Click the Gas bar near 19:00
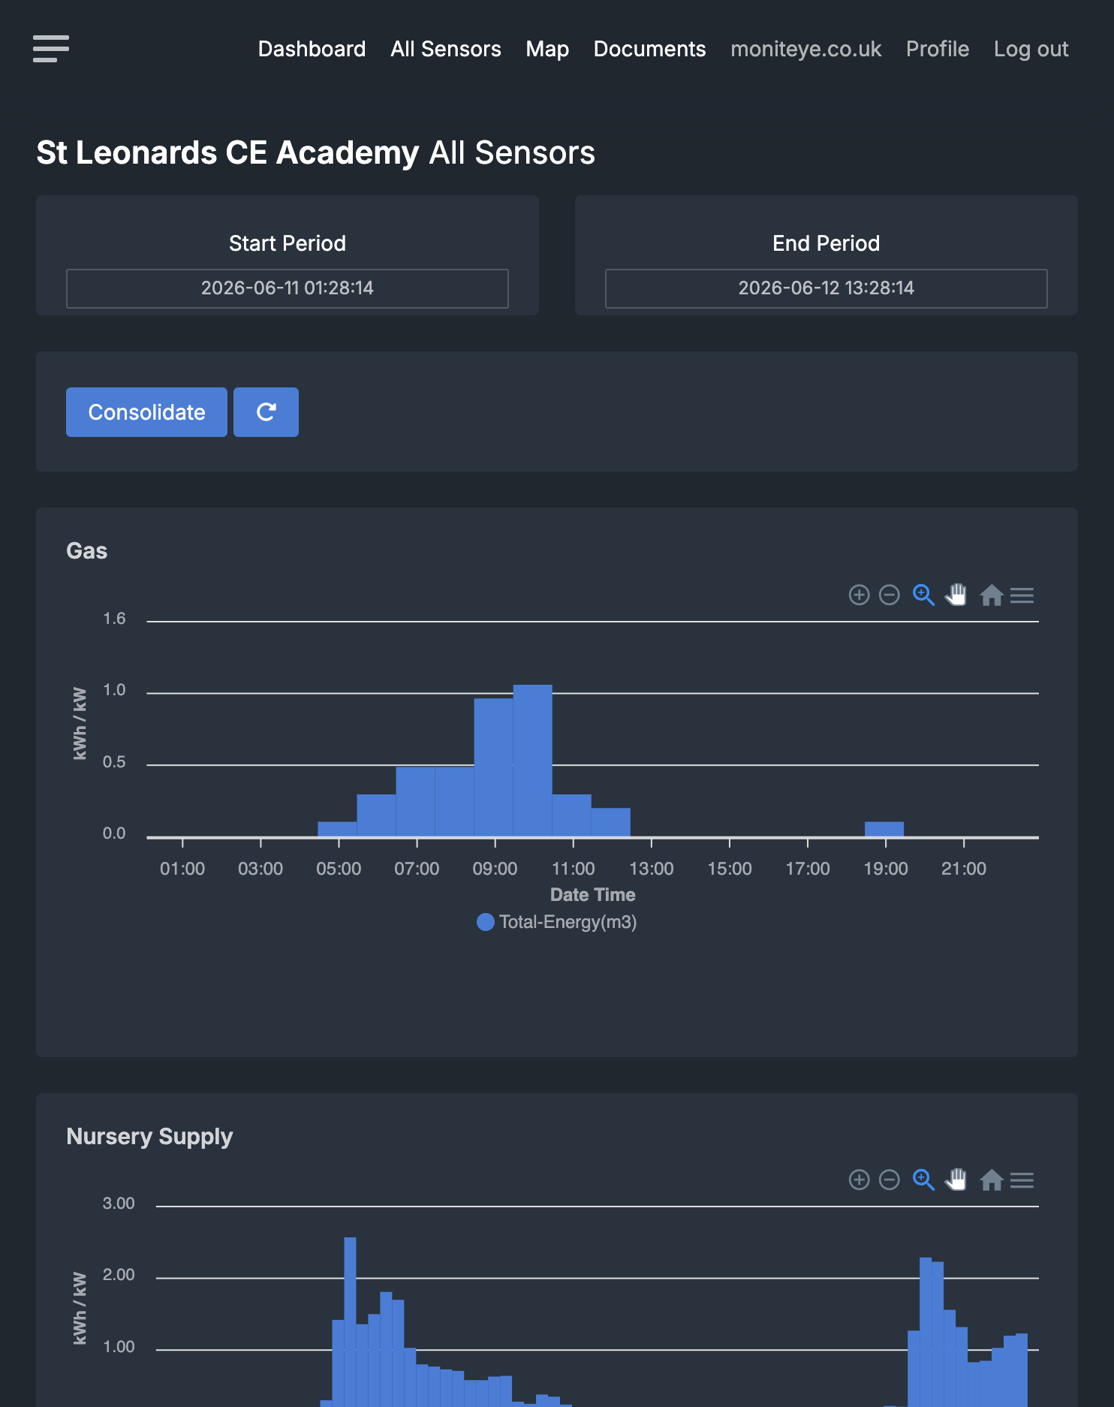This screenshot has width=1114, height=1407. (x=884, y=830)
